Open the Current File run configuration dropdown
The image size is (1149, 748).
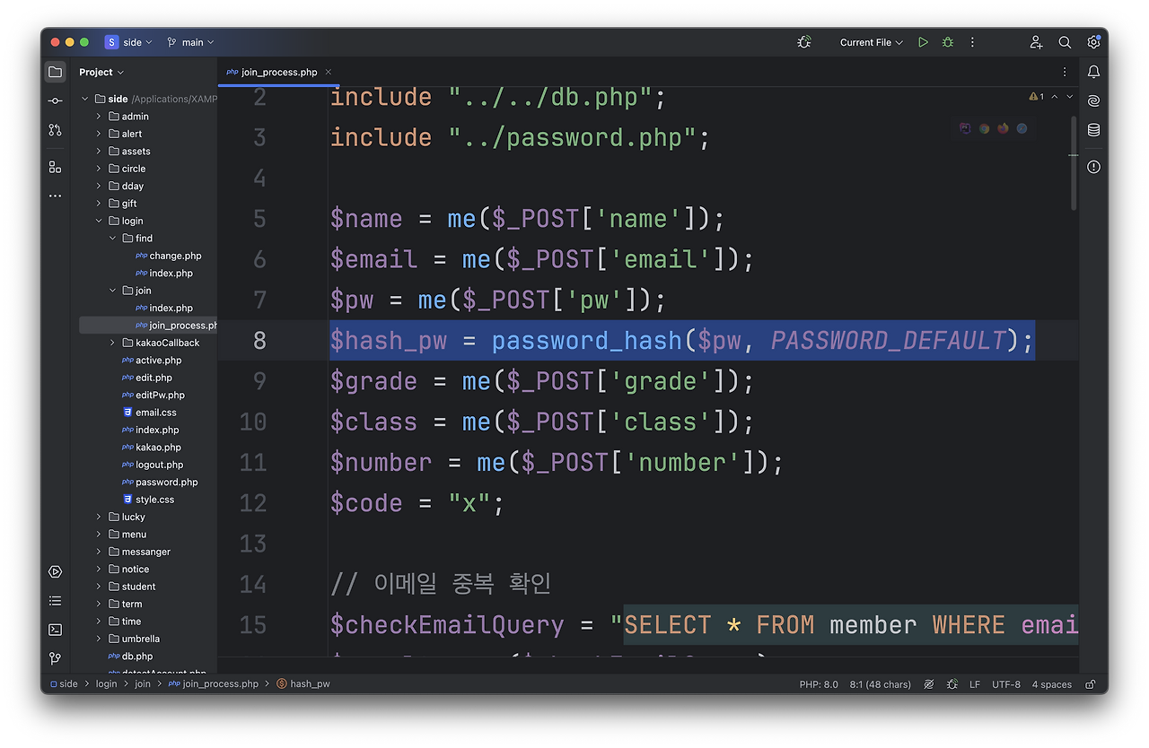point(871,42)
